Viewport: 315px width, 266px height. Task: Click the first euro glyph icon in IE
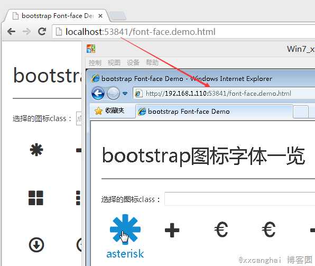tap(221, 230)
